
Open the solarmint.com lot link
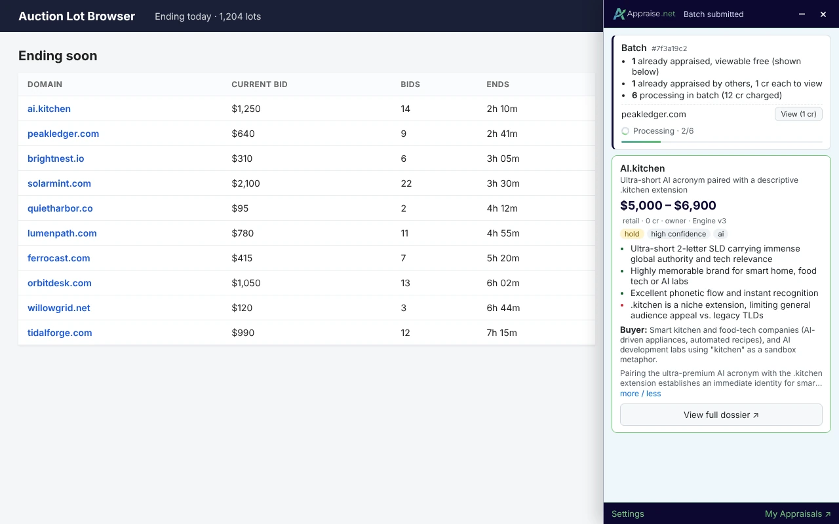[59, 183]
